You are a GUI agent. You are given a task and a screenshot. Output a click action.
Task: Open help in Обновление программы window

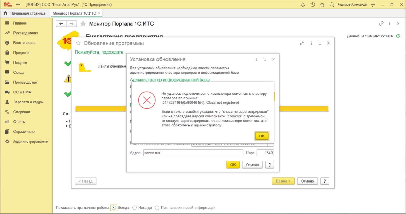pyautogui.click(x=325, y=181)
